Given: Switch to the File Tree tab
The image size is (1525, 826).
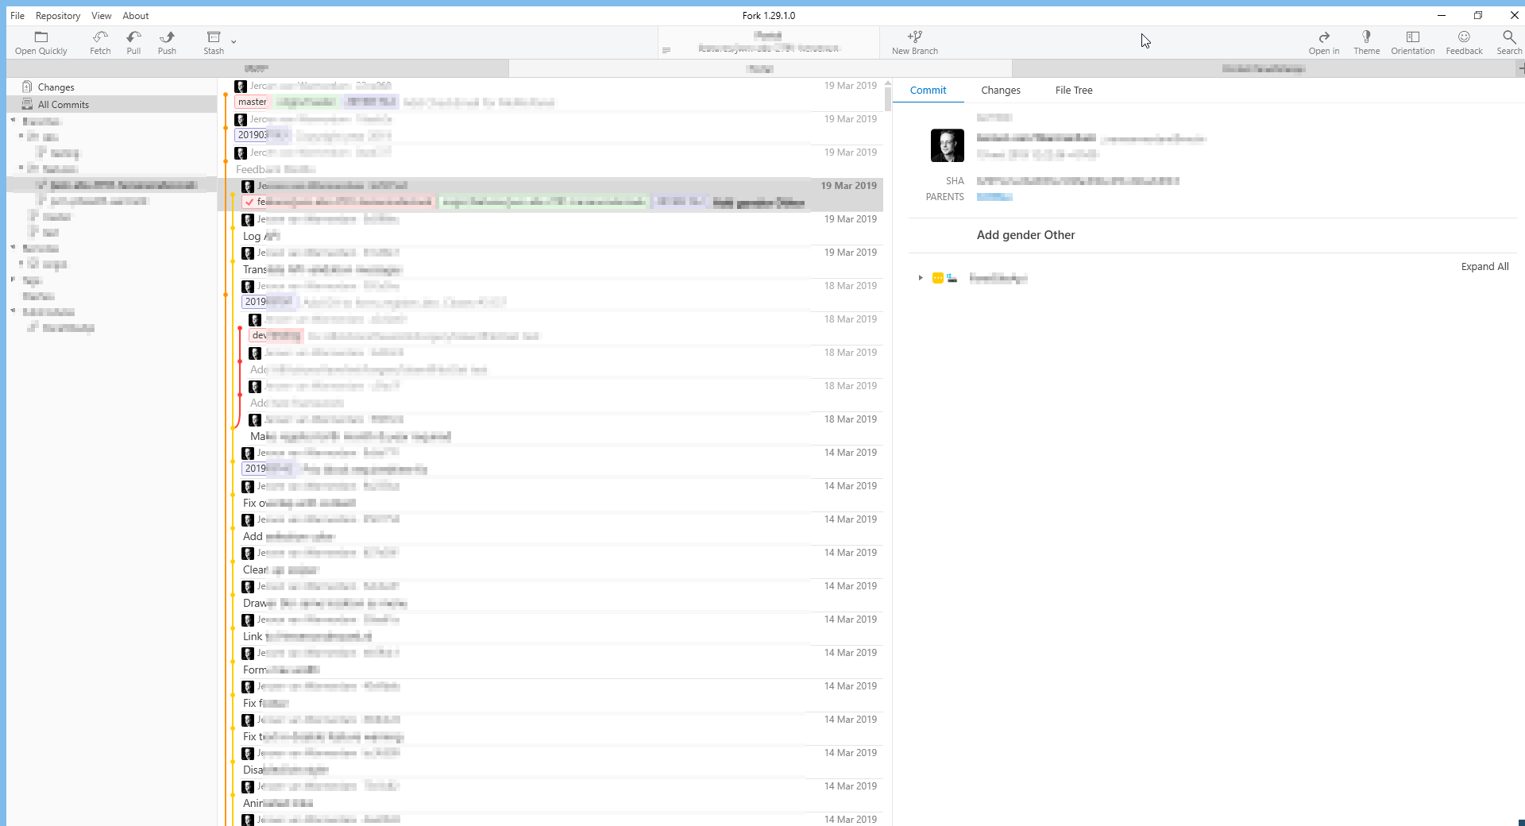Looking at the screenshot, I should tap(1073, 90).
